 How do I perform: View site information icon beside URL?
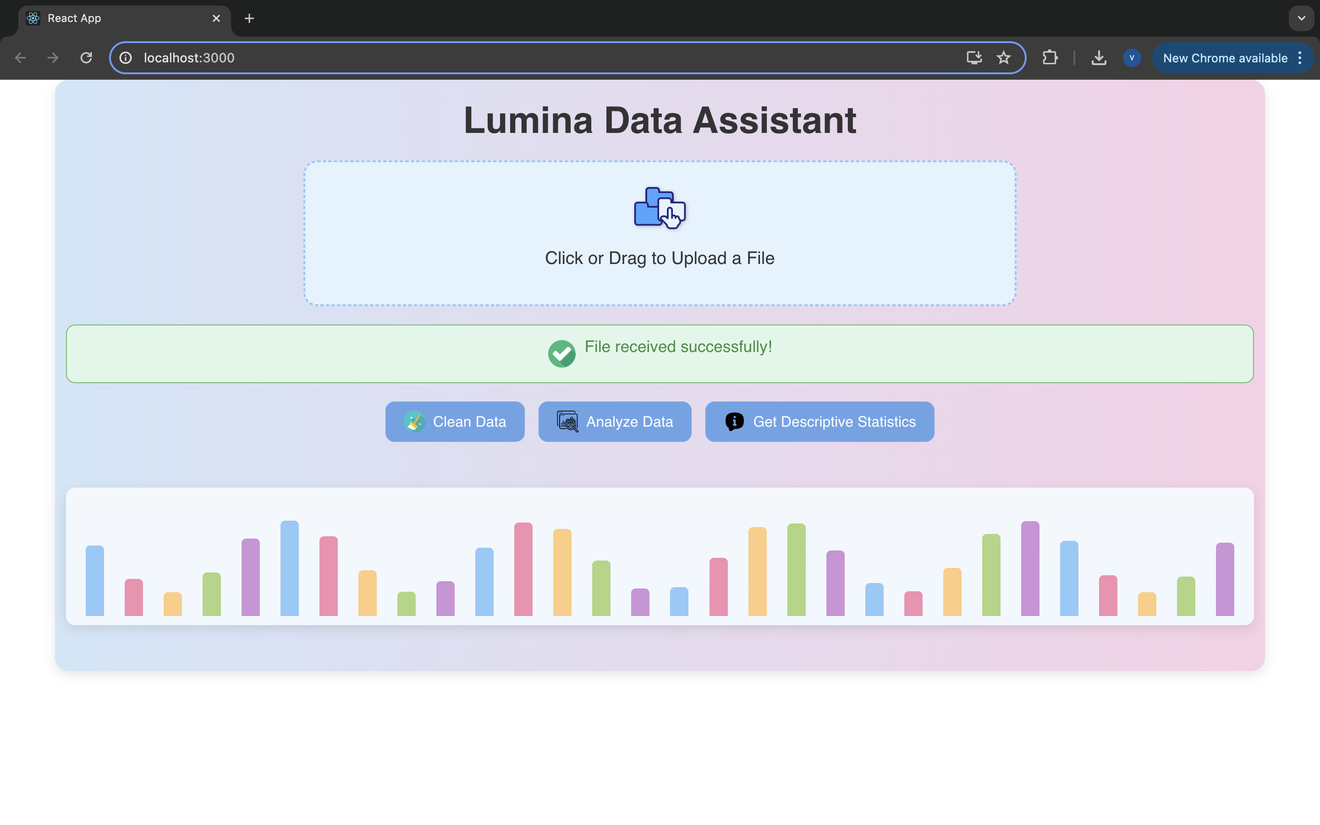tap(126, 58)
